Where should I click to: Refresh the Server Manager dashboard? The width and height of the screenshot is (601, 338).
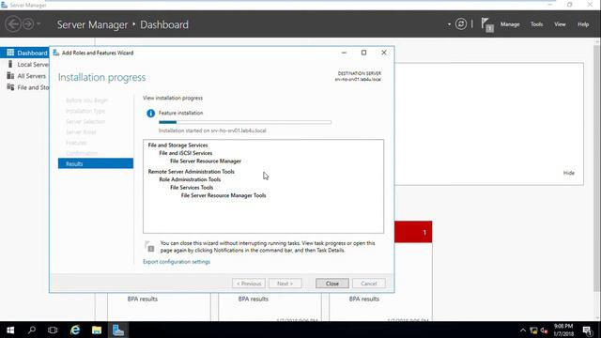click(461, 24)
